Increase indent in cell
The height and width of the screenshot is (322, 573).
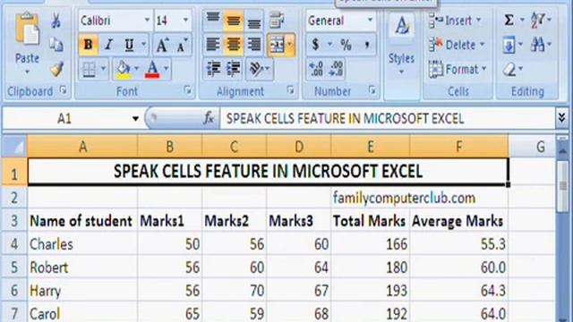(x=234, y=69)
